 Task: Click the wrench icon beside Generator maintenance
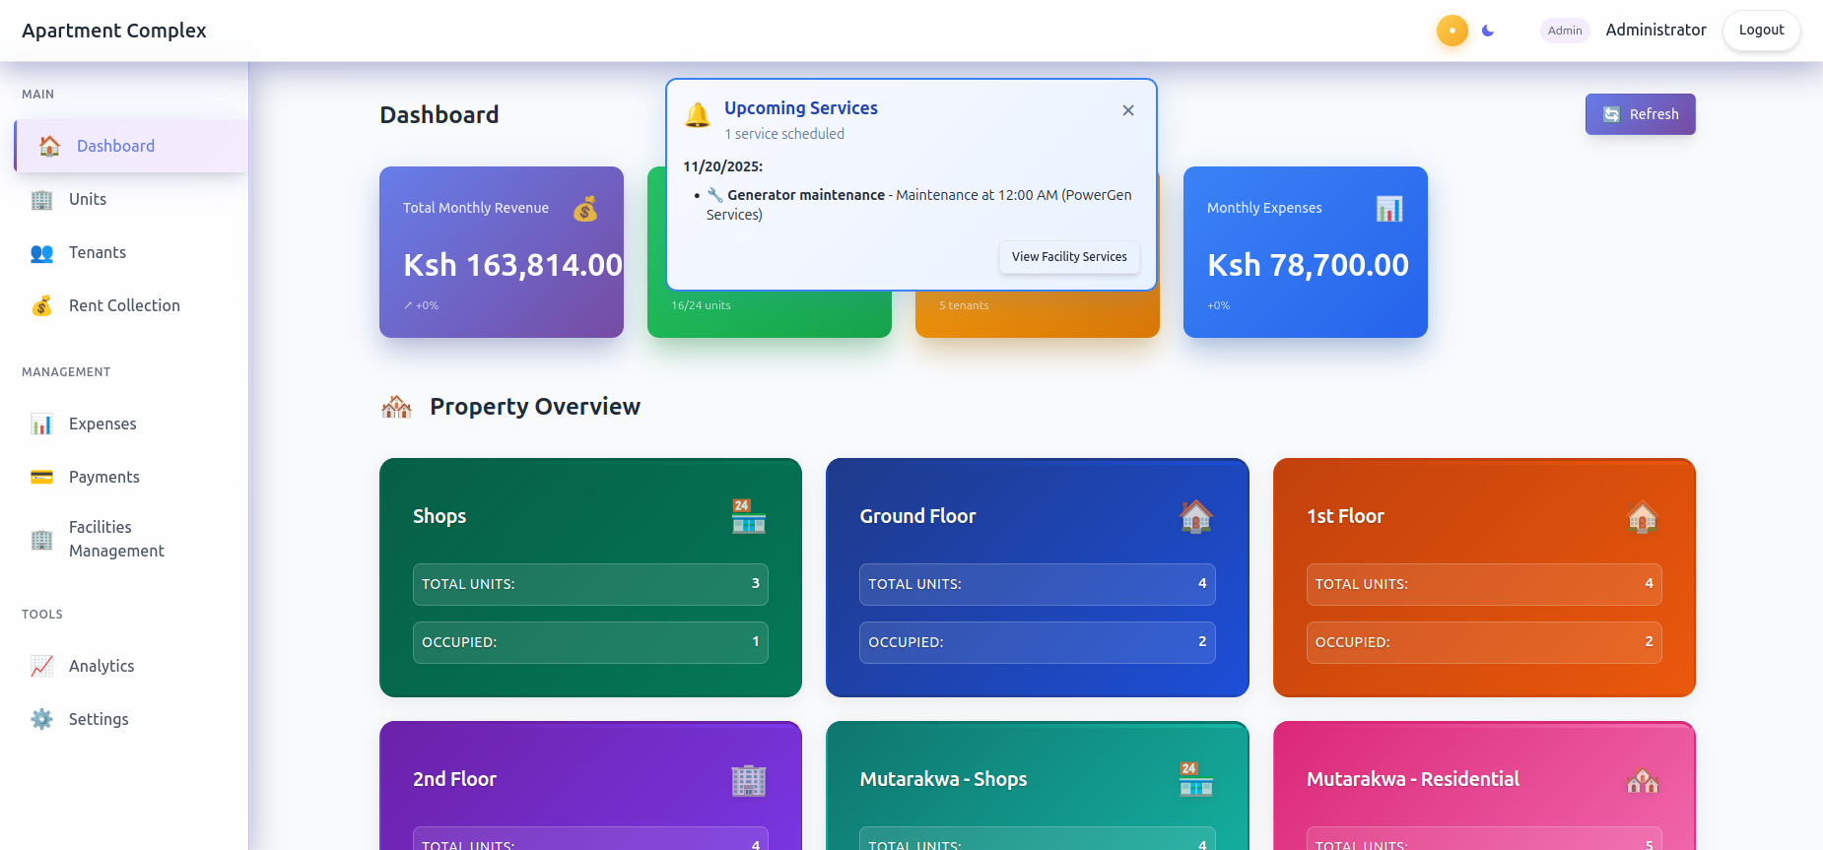(x=715, y=195)
